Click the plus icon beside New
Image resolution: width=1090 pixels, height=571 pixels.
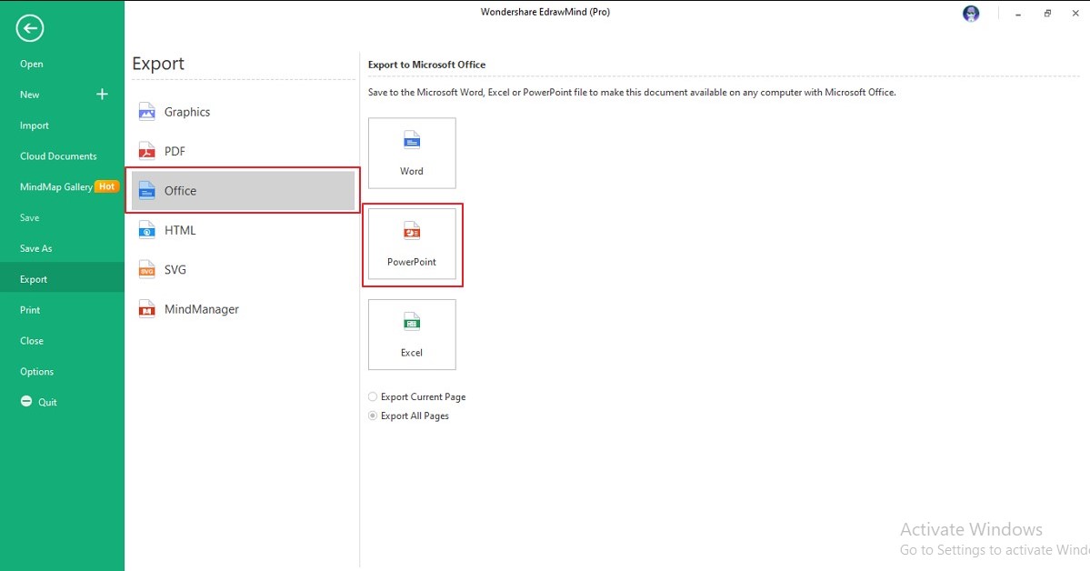tap(102, 94)
